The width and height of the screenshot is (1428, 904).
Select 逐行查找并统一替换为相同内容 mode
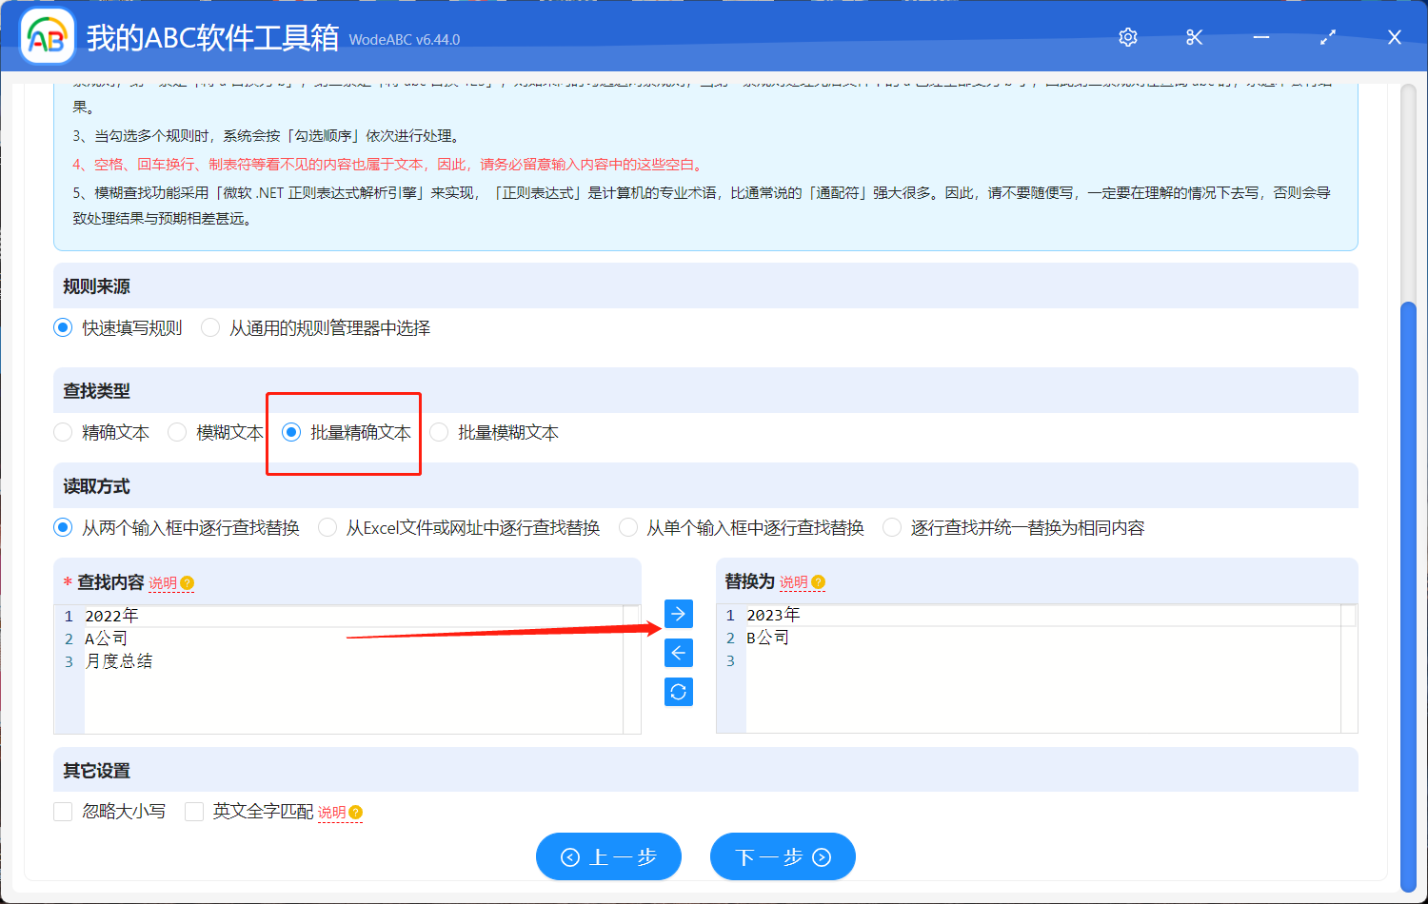click(x=890, y=526)
